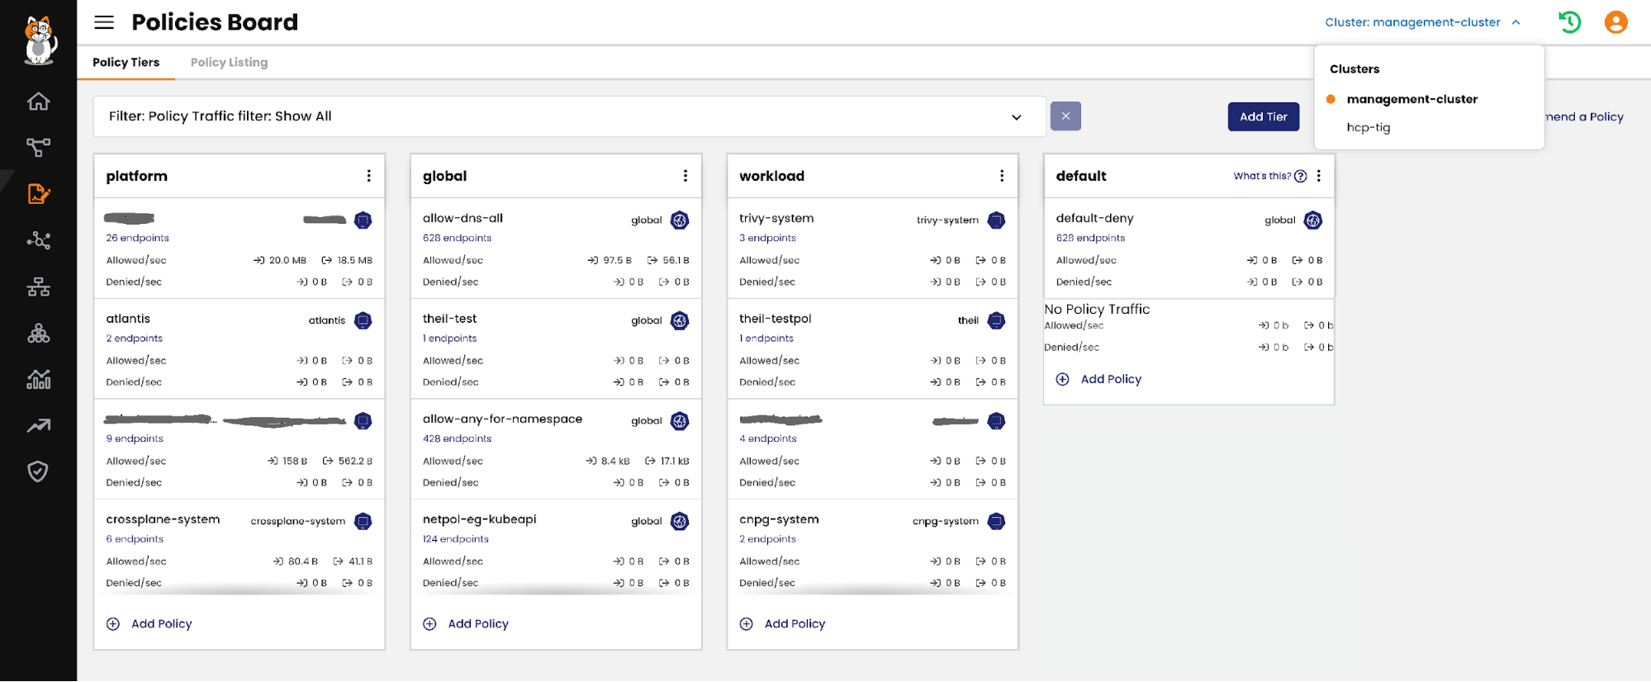The image size is (1651, 682).
Task: Open the managed clusters sidebar icon
Action: [x=38, y=333]
